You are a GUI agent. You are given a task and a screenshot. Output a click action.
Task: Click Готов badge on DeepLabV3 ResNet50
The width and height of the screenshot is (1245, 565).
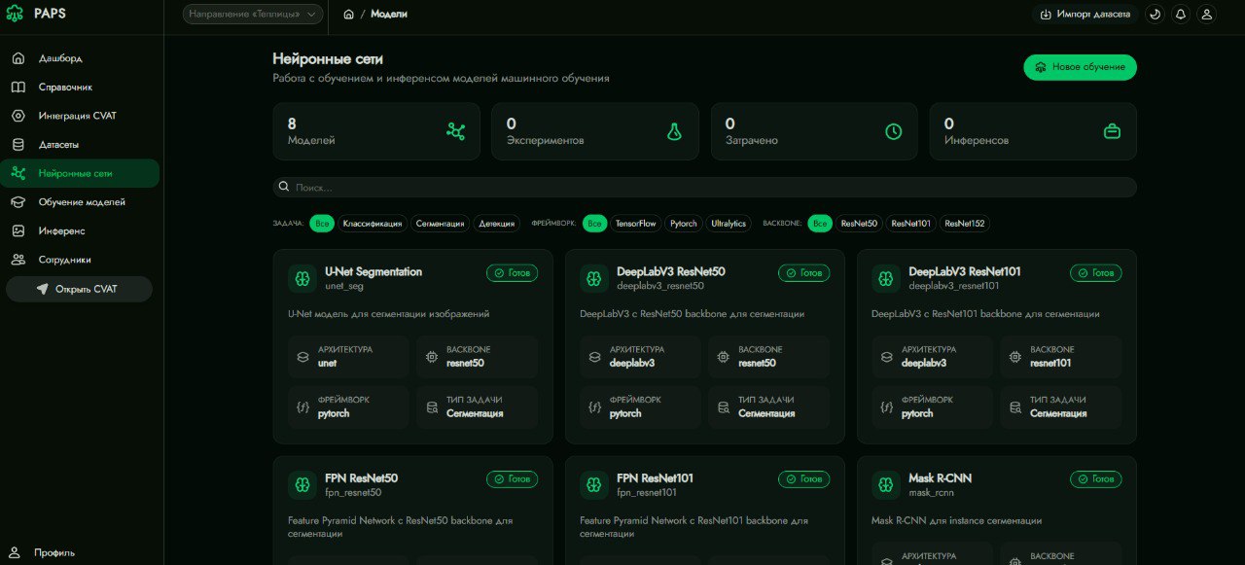pyautogui.click(x=803, y=273)
